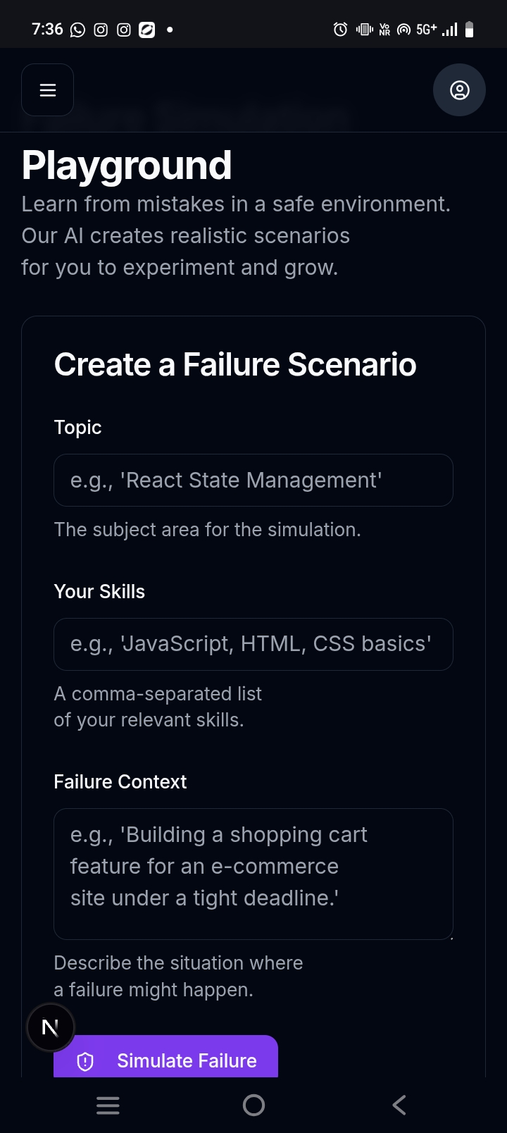
Task: Tap the shield icon on Simulate Failure
Action: [85, 1061]
